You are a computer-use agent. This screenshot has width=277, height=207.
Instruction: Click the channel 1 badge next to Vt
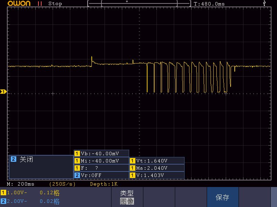coord(133,160)
